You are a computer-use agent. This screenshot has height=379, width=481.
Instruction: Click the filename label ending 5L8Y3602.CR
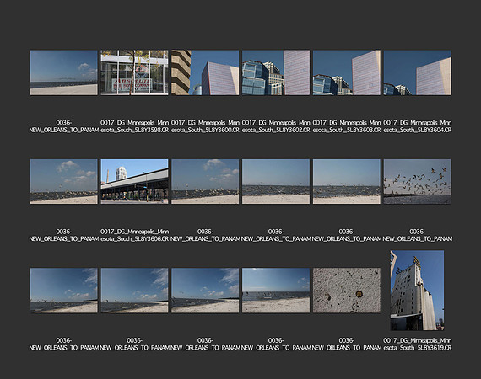tap(276, 126)
